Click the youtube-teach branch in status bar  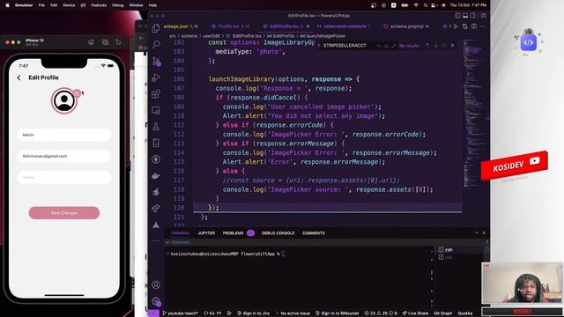coord(180,313)
